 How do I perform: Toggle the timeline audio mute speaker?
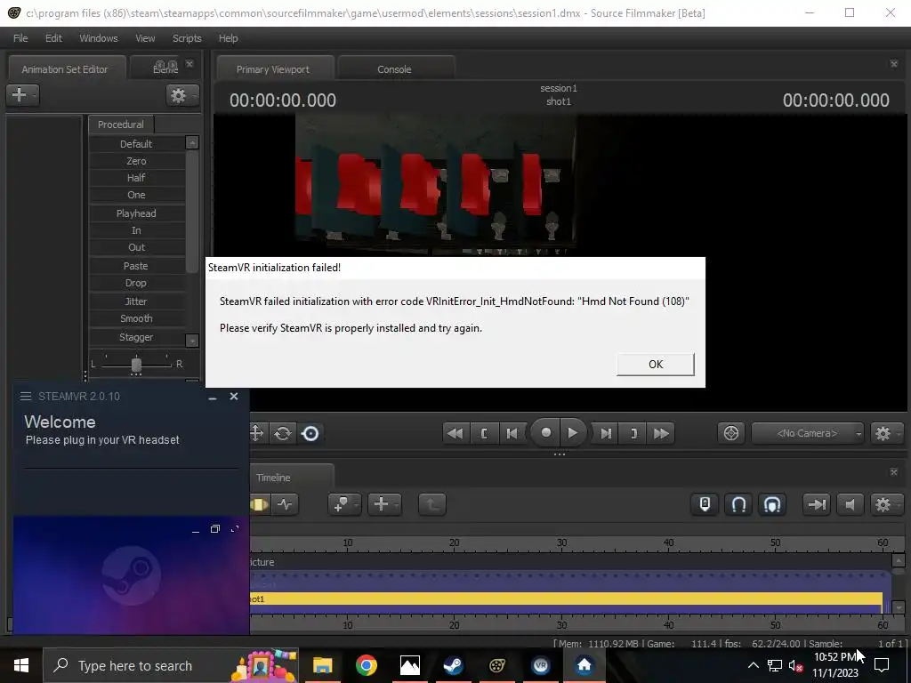[850, 504]
